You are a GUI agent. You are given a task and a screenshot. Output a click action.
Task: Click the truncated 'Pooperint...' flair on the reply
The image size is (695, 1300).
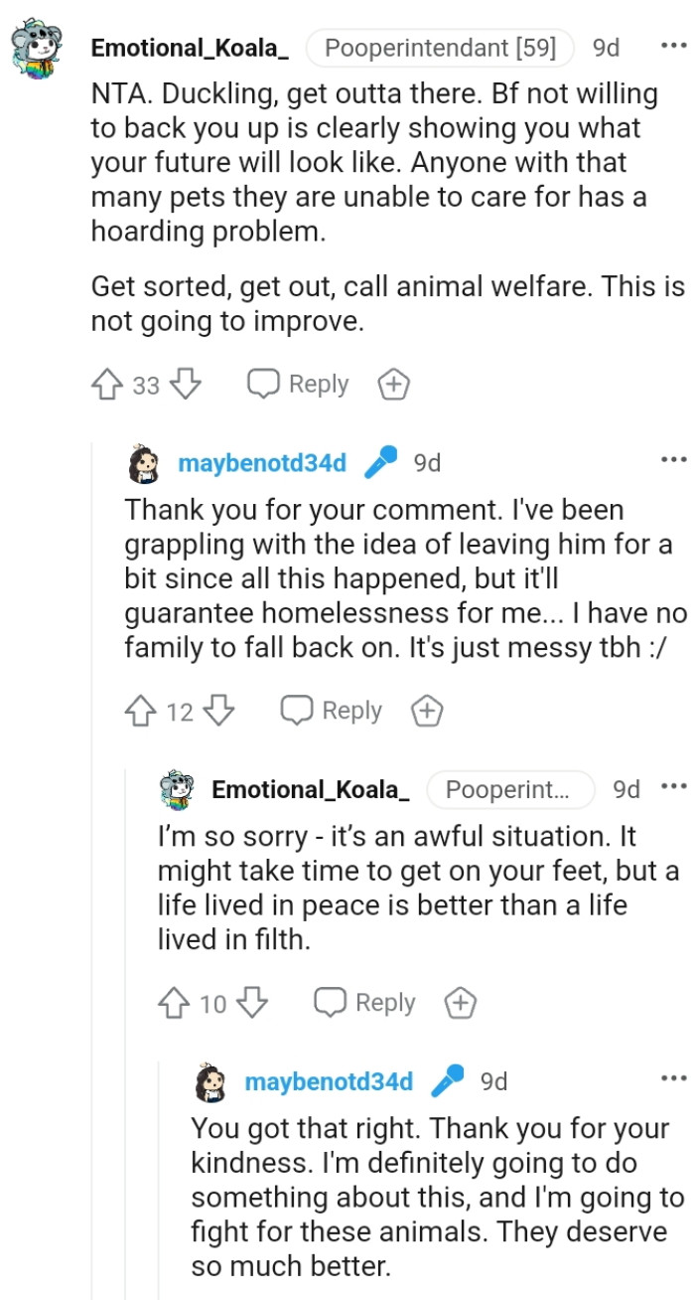(511, 789)
